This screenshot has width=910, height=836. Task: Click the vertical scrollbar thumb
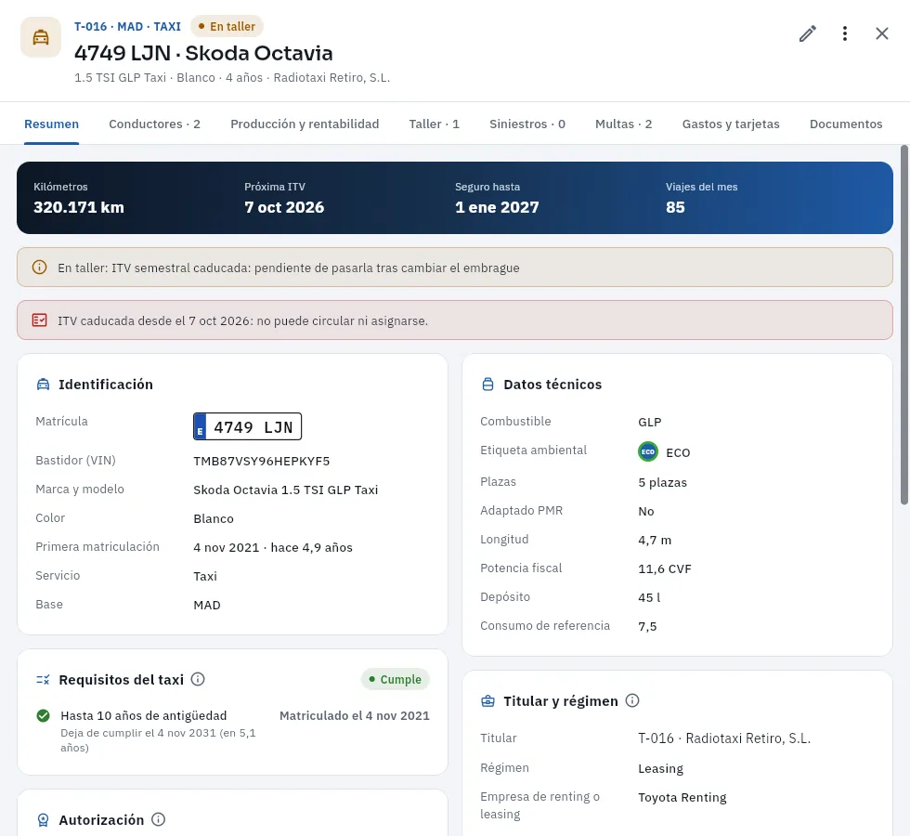click(x=904, y=325)
